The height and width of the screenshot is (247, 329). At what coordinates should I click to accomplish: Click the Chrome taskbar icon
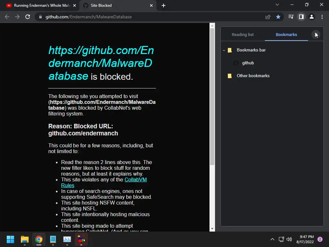pyautogui.click(x=39, y=239)
